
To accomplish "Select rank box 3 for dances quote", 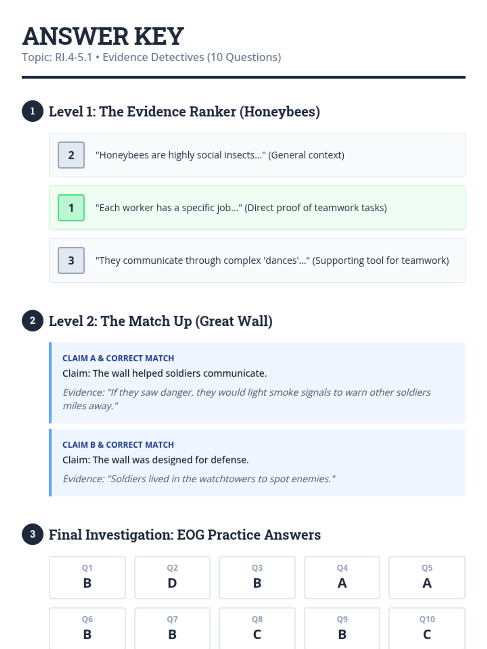I will 71,260.
